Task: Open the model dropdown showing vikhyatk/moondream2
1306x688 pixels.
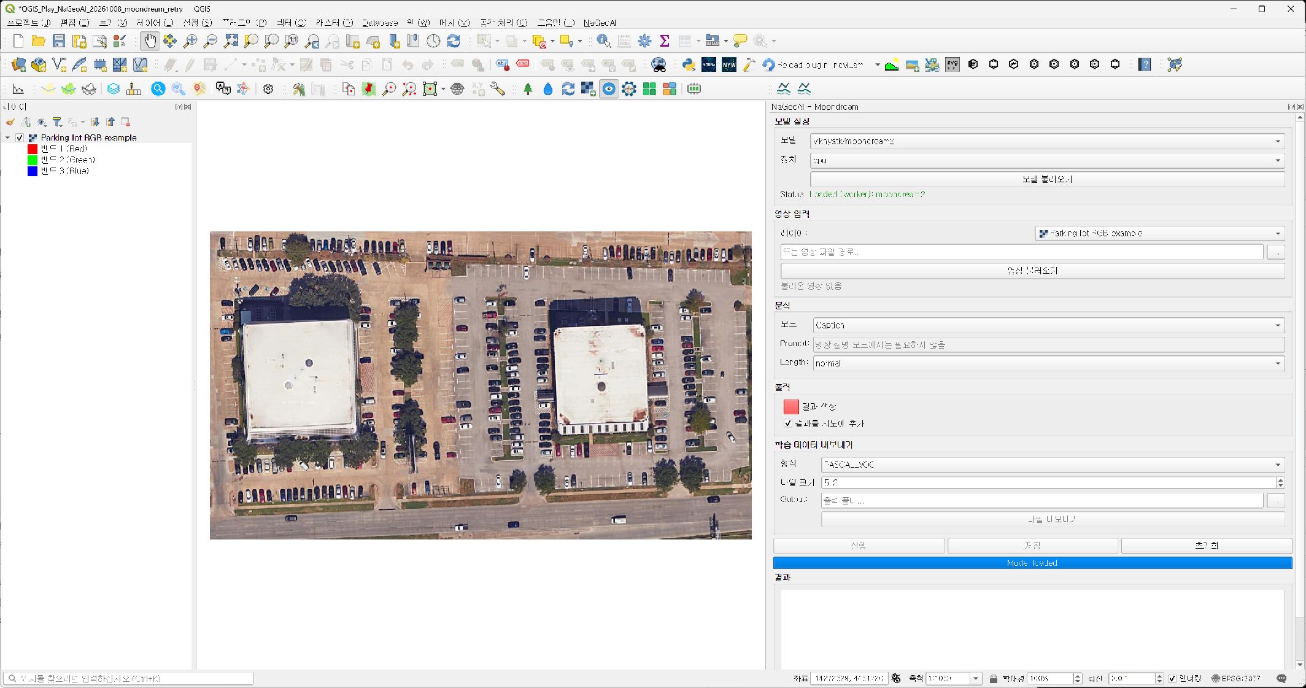Action: [1047, 141]
